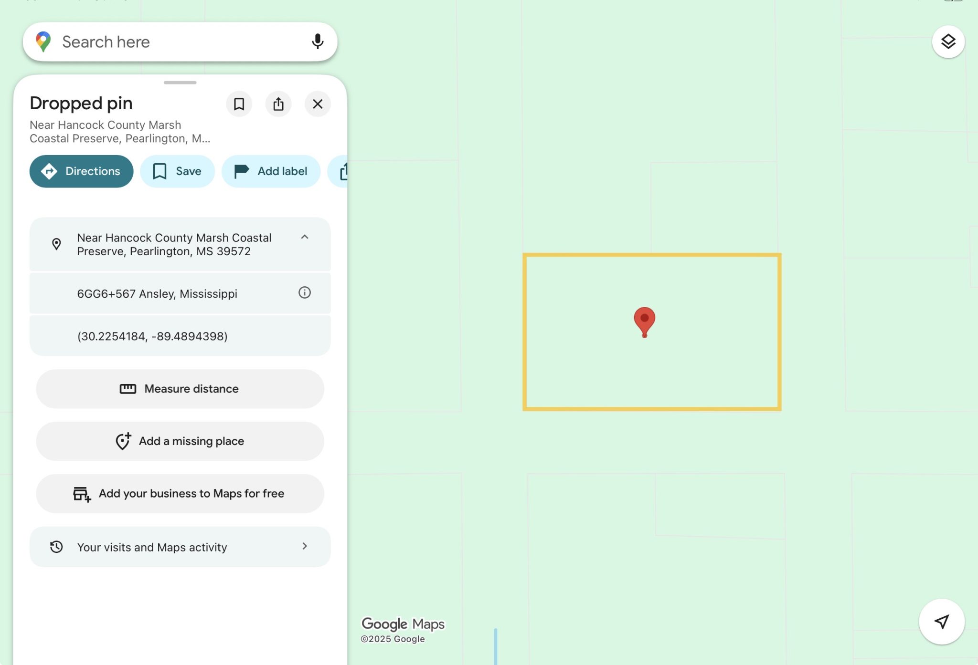Close the Dropped pin panel
This screenshot has width=978, height=665.
tap(318, 104)
